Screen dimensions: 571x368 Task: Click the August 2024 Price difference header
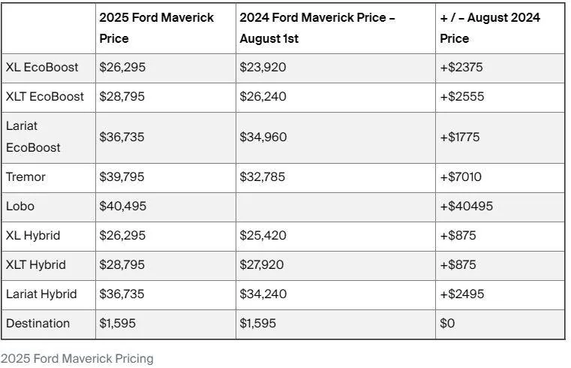click(x=490, y=28)
